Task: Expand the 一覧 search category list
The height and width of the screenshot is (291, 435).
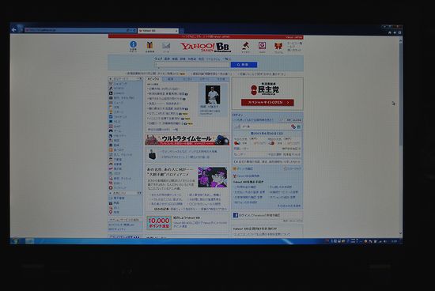Action: [x=226, y=59]
